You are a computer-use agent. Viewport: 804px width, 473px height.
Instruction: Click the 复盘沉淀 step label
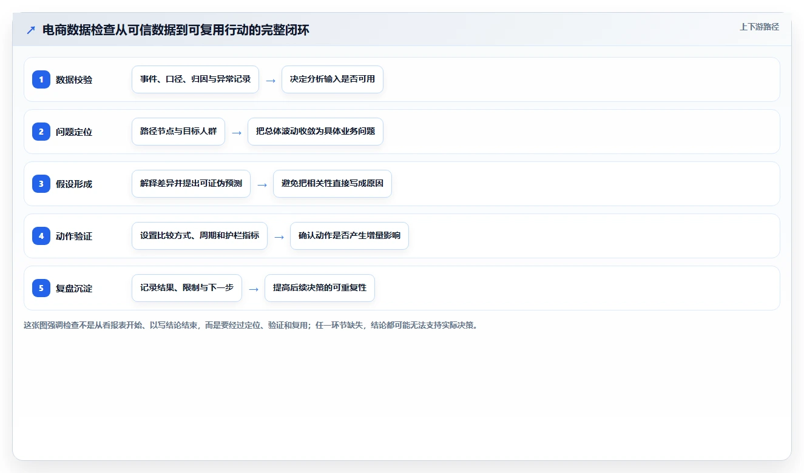pyautogui.click(x=74, y=288)
